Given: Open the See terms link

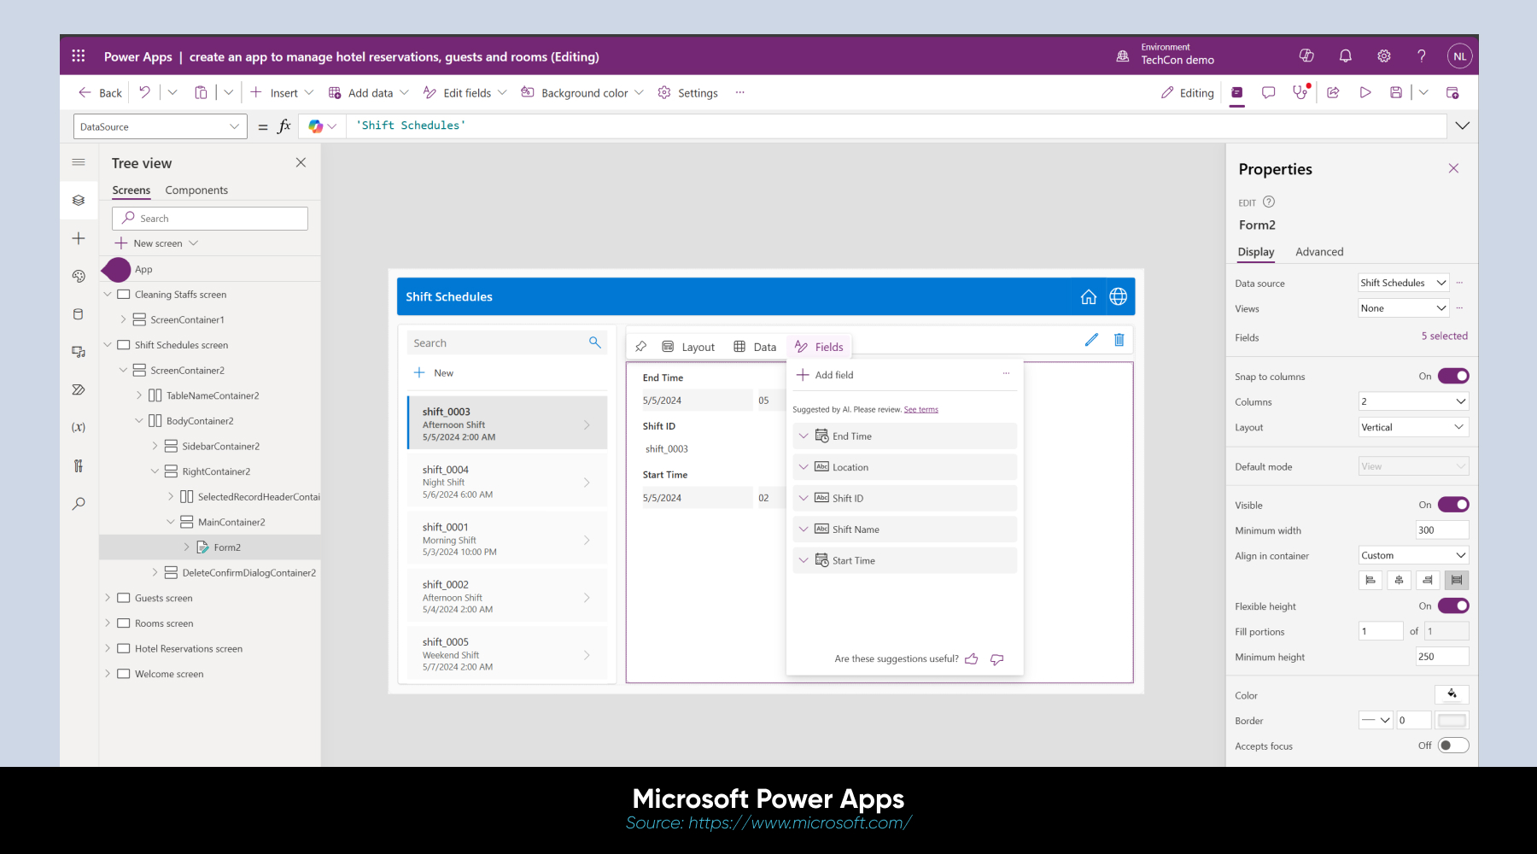Looking at the screenshot, I should [x=920, y=410].
